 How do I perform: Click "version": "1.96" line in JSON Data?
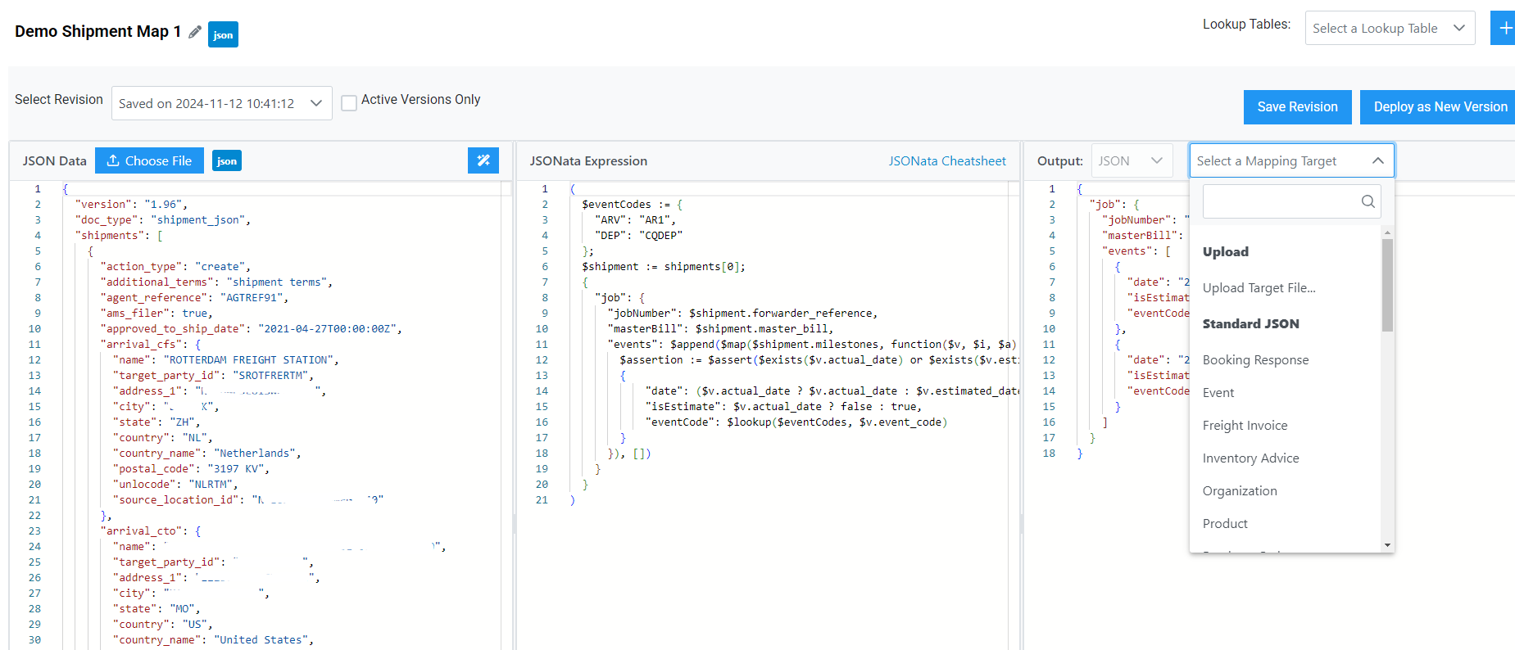(131, 205)
